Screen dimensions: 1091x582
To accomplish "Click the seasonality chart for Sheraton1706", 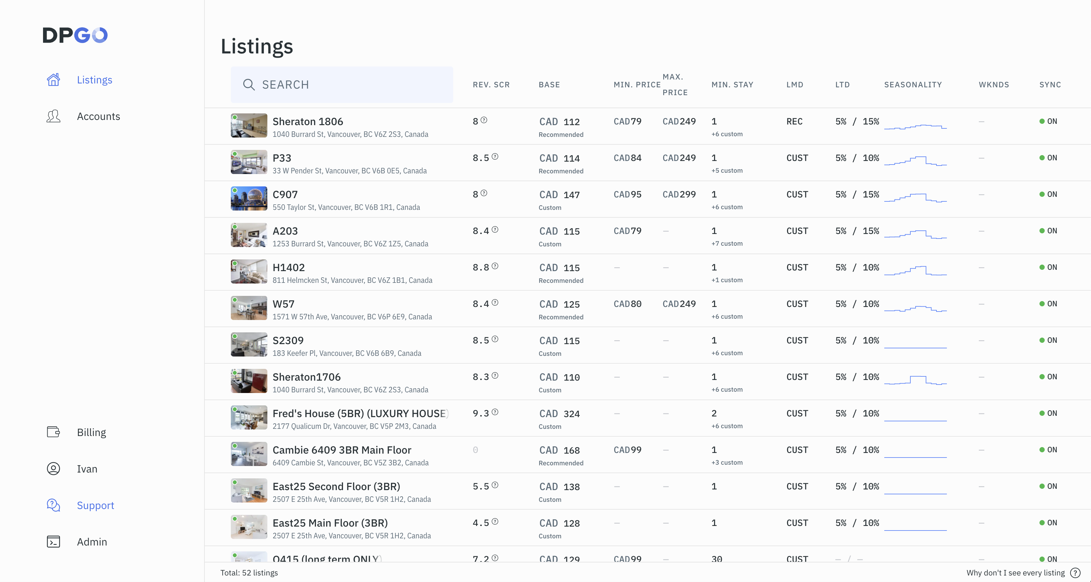I will (915, 379).
